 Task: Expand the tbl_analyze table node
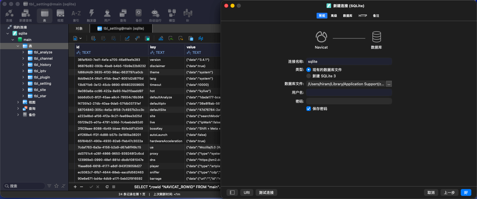23,52
